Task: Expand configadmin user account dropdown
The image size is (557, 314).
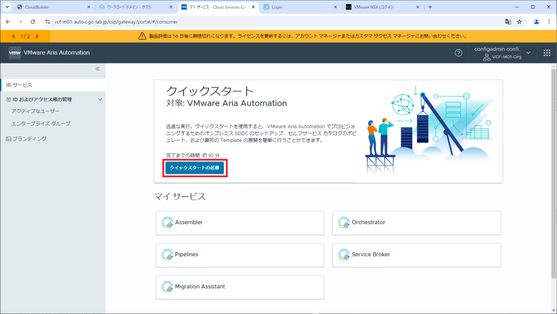Action: click(x=528, y=53)
